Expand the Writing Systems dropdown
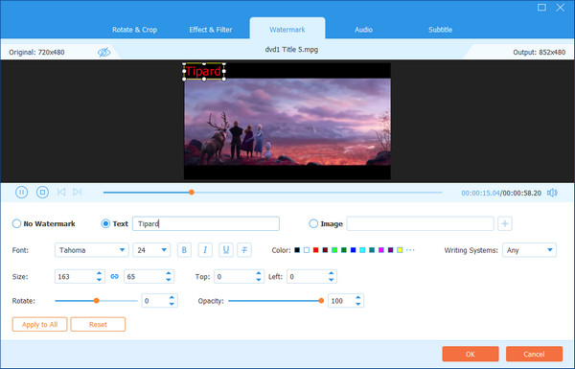Image resolution: width=575 pixels, height=369 pixels. click(529, 250)
